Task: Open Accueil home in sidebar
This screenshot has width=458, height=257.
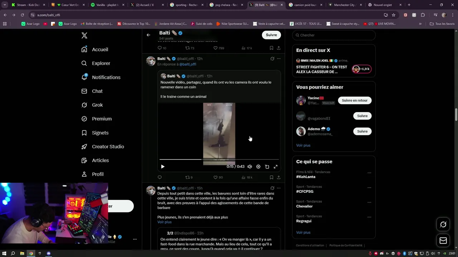Action: [95, 50]
